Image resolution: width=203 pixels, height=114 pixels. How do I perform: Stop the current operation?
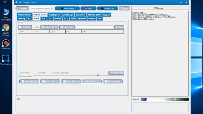click(88, 9)
